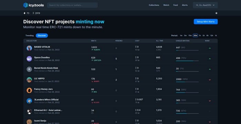Click gas icon under BASED VITALIK cost
This screenshot has width=241, height=124.
(x=138, y=50)
